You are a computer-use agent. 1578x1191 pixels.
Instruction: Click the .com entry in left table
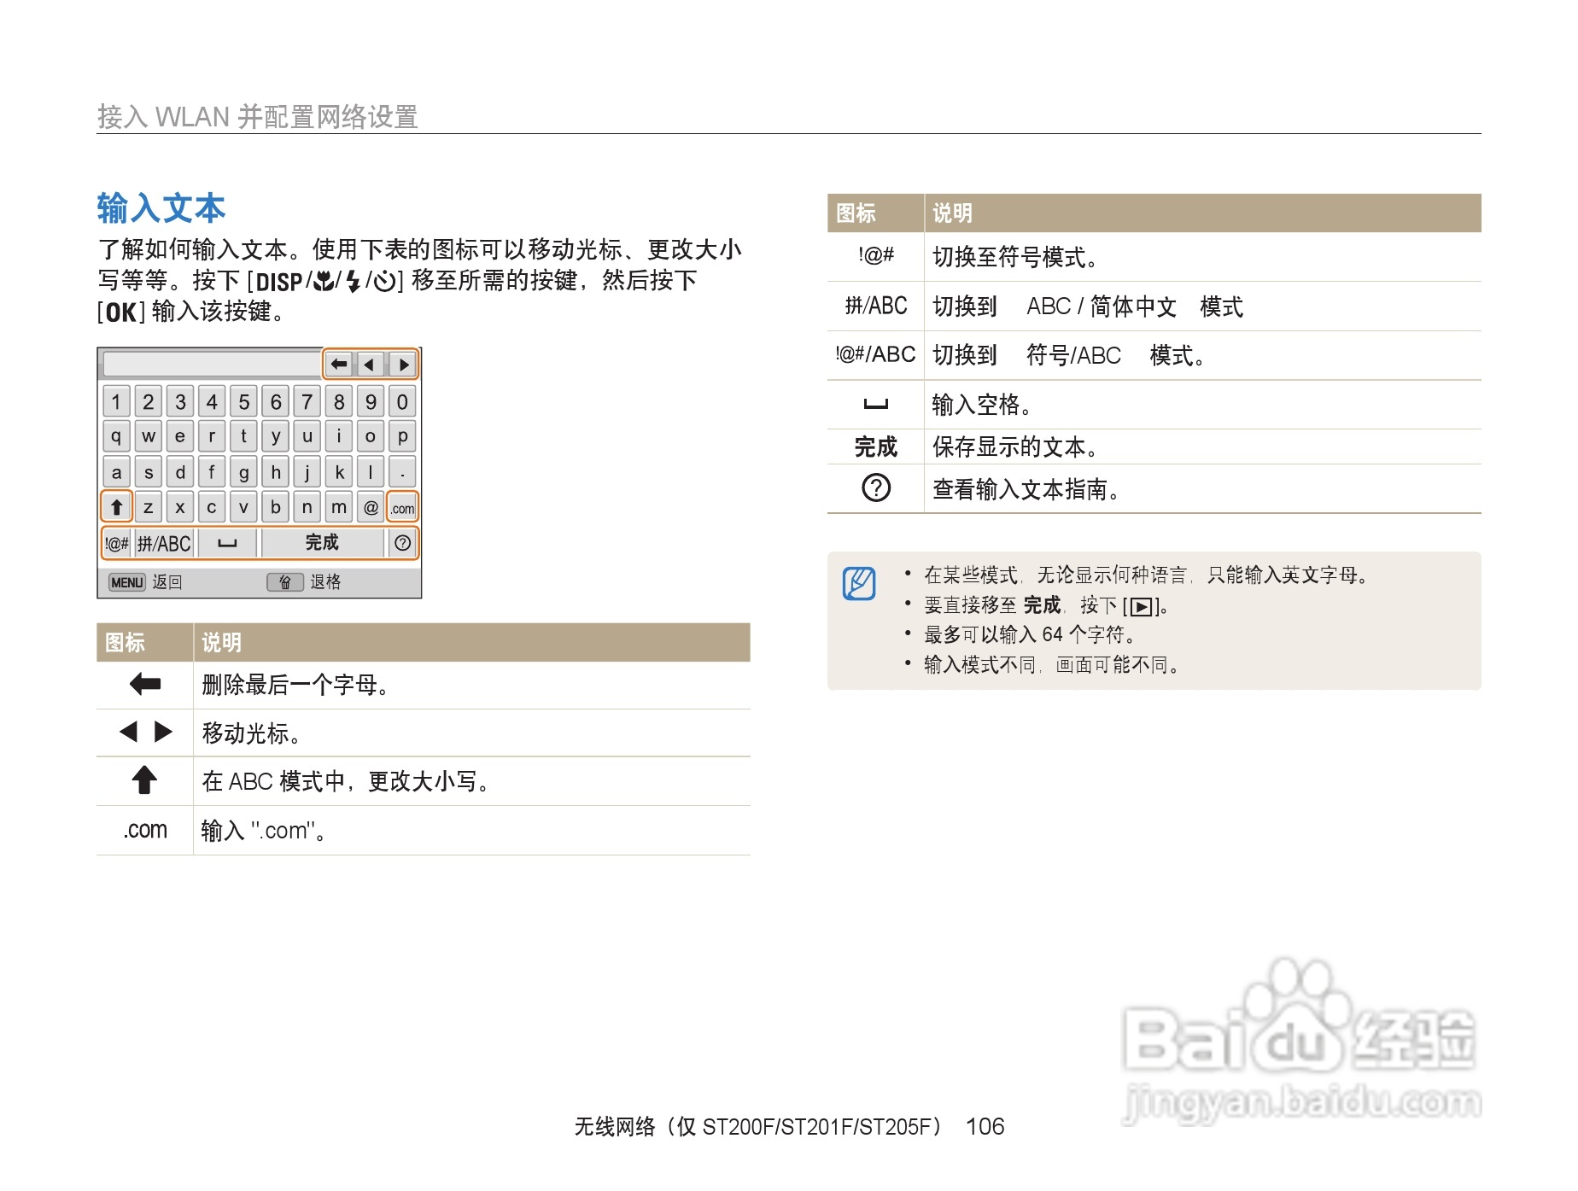point(145,830)
